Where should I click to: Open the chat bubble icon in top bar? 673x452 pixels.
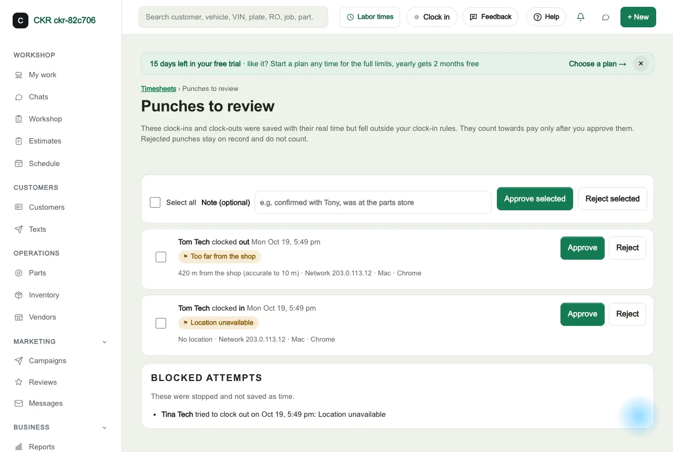tap(605, 17)
